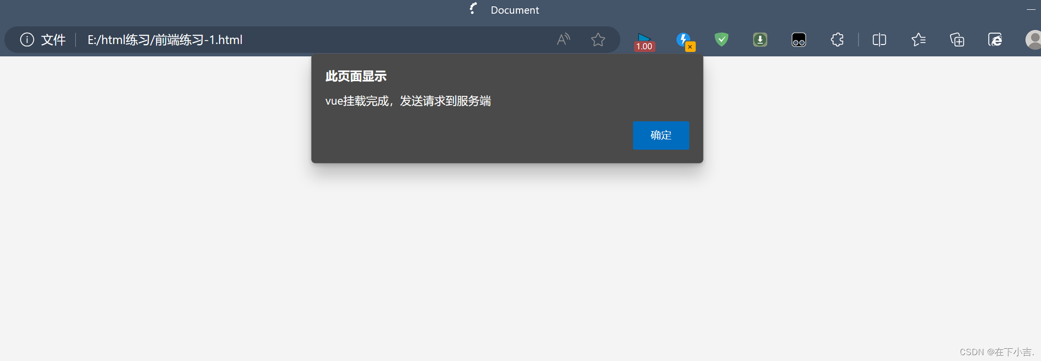Click the Document tab title
Viewport: 1041px width, 361px height.
[515, 10]
